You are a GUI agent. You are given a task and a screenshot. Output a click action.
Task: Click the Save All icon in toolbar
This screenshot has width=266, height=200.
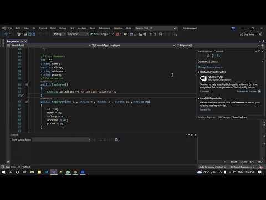tap(34, 34)
